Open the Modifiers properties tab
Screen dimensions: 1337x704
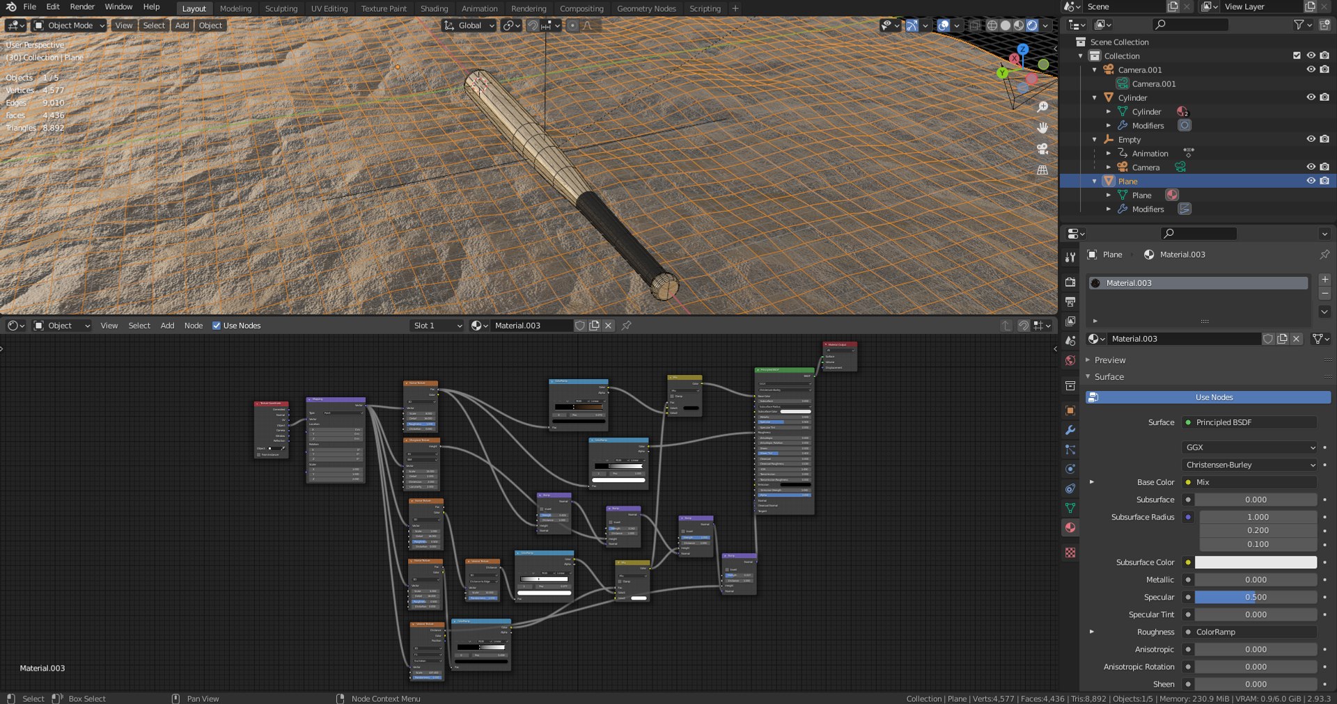(x=1070, y=430)
